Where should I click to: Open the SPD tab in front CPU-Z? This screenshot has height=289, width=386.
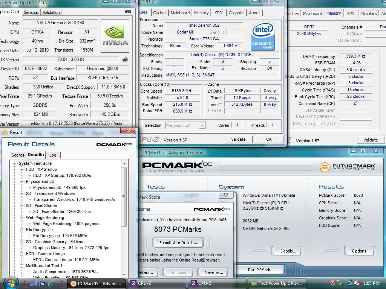click(218, 13)
